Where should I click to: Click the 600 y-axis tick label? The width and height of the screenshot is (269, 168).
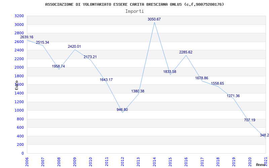(x=20, y=128)
